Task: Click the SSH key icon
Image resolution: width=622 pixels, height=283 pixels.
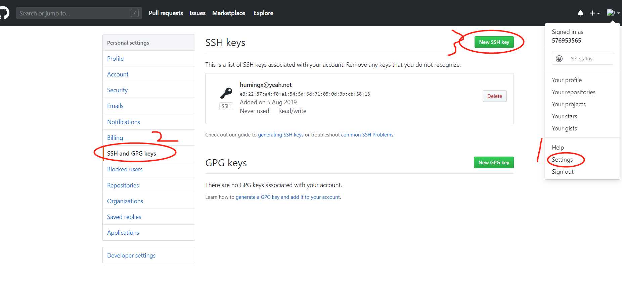Action: pos(226,93)
